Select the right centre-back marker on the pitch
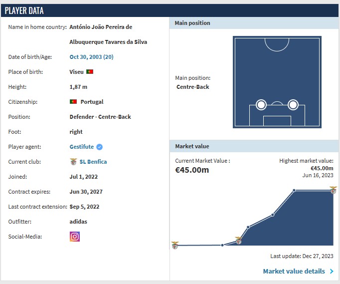 tap(293, 105)
